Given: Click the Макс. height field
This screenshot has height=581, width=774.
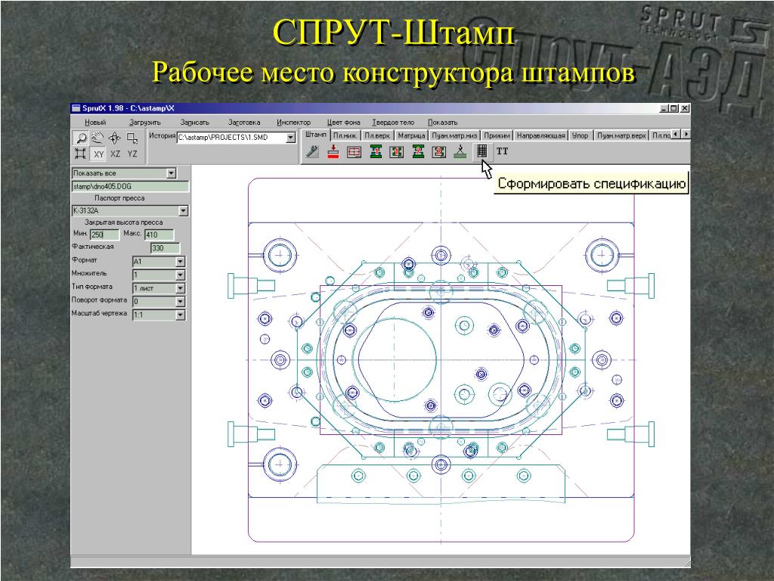Looking at the screenshot, I should (x=159, y=235).
